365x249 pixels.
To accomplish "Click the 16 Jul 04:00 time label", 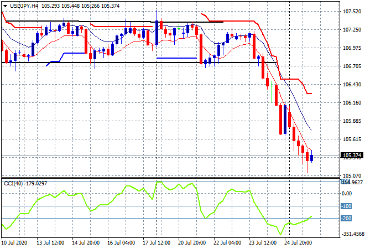I will pos(121,243).
